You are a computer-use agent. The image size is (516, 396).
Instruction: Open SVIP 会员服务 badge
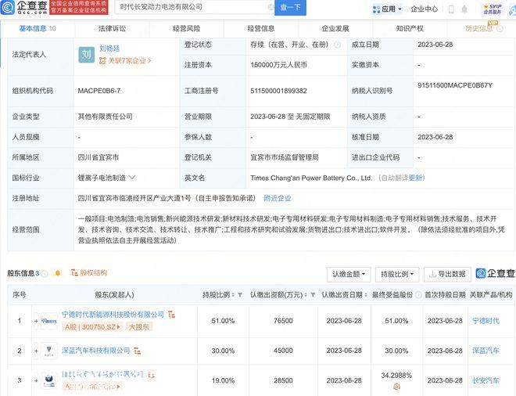click(x=493, y=9)
